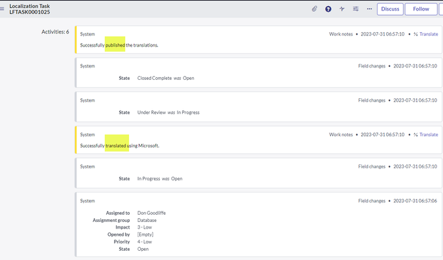Viewport: 443px width, 260px height.
Task: Open the more options ellipsis menu
Action: click(369, 9)
